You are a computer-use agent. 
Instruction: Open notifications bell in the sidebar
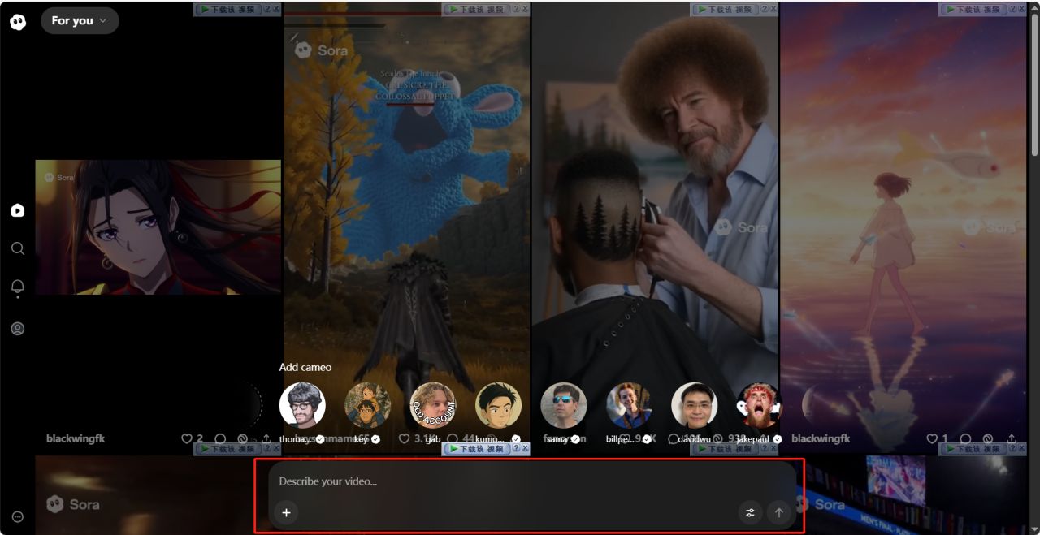[x=18, y=287]
